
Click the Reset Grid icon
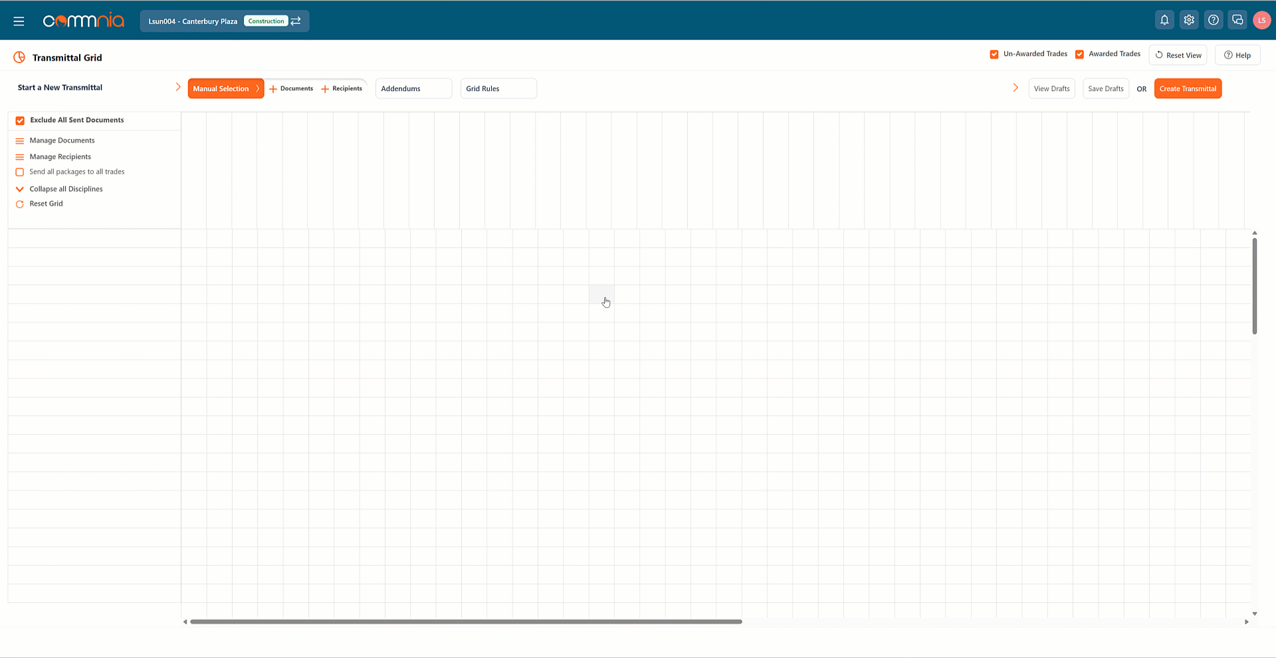20,204
